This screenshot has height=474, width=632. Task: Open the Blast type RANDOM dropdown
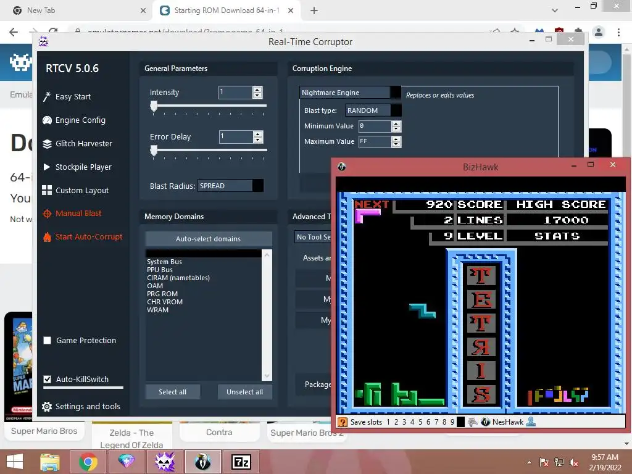click(x=373, y=110)
